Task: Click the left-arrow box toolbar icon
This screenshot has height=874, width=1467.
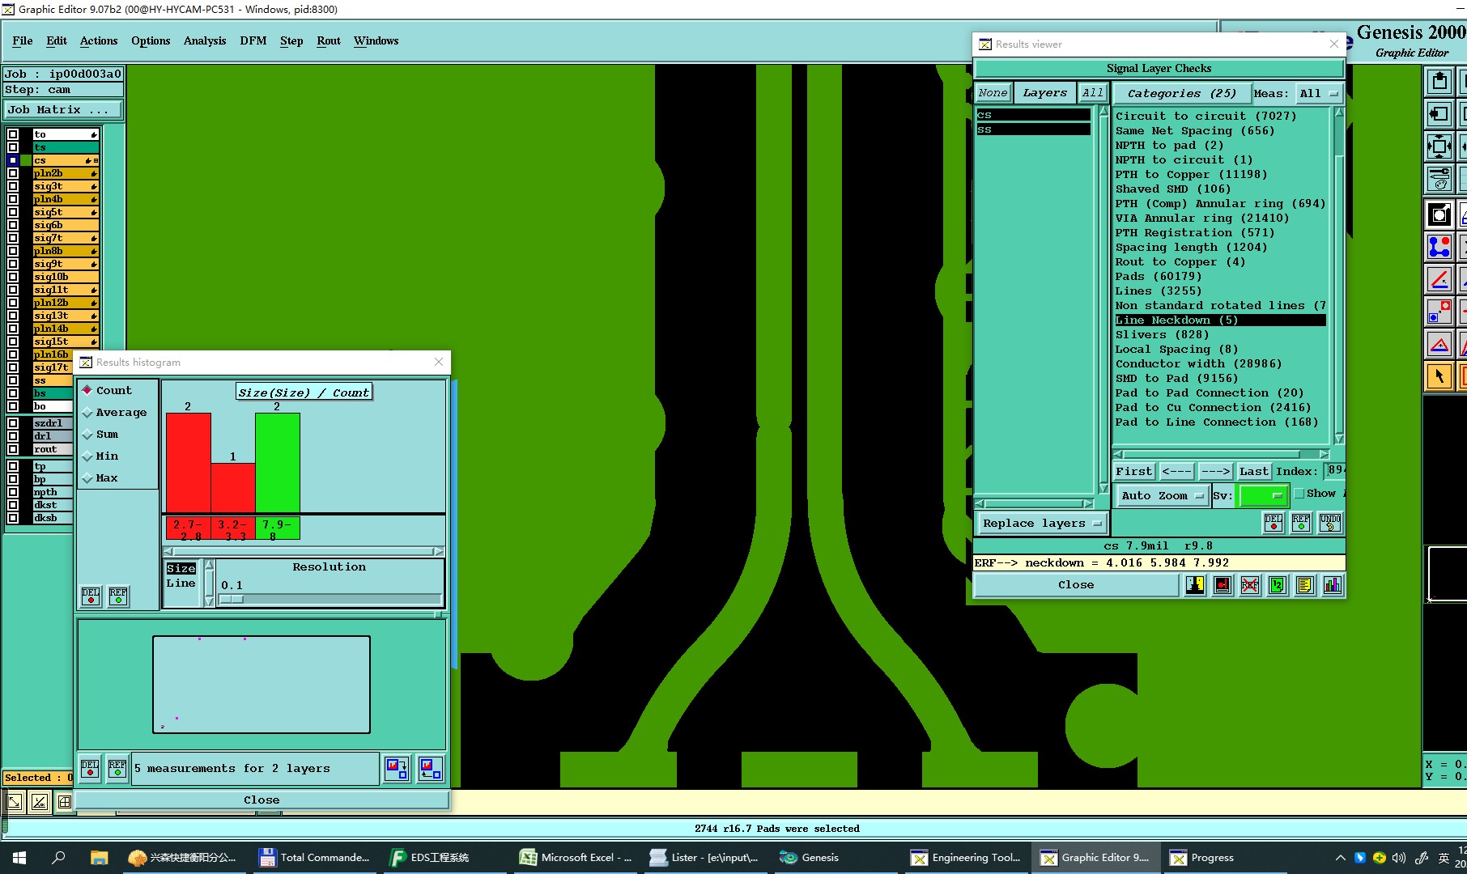Action: (1439, 114)
